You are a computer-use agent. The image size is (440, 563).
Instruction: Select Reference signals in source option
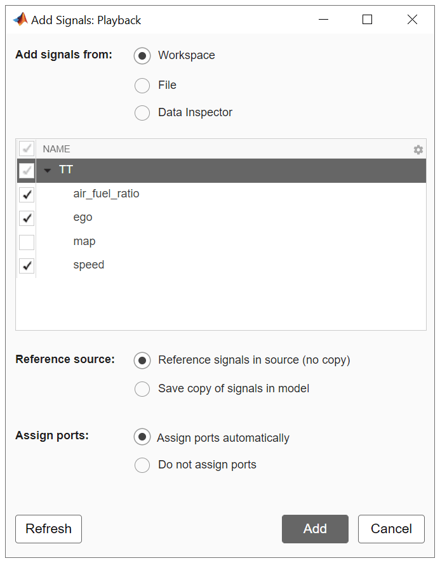pos(142,361)
